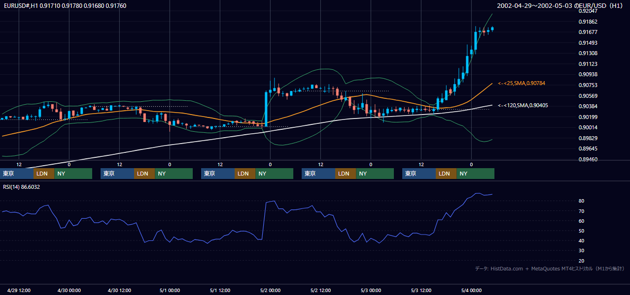630x295 pixels.
Task: Click RSI scale value 80
Action: tap(582, 201)
